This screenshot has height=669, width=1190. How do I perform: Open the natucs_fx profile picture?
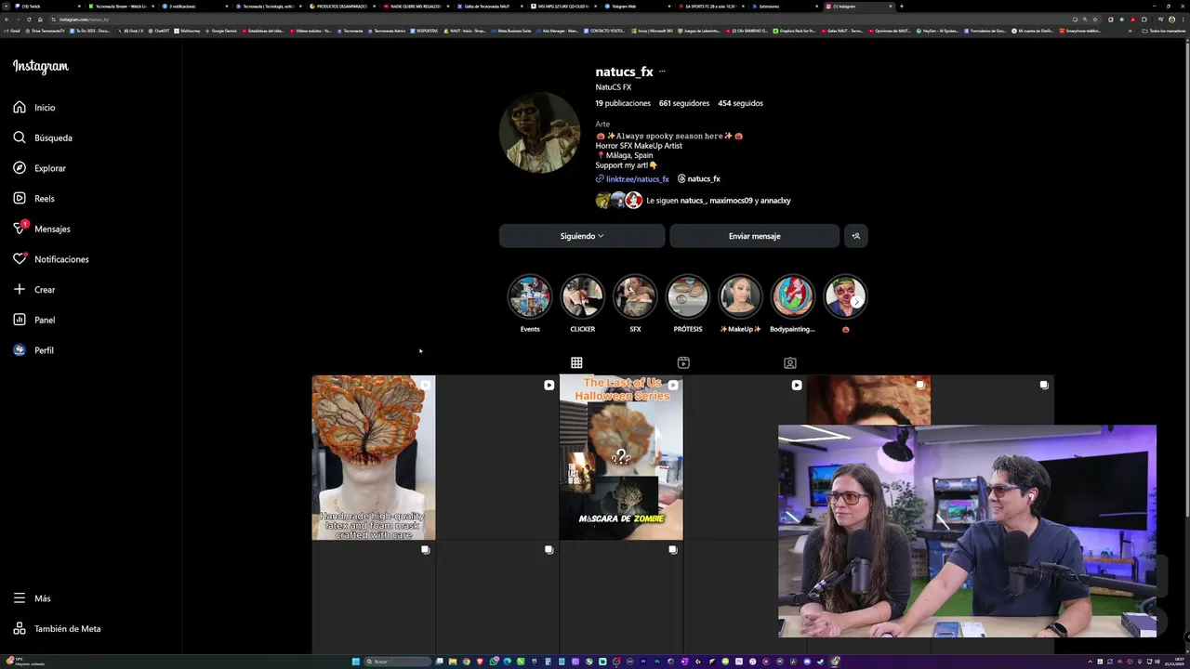540,132
